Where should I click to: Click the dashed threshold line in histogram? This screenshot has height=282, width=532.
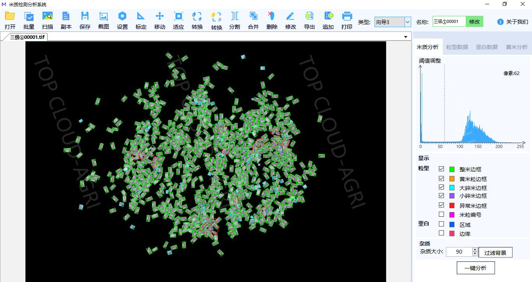444,103
